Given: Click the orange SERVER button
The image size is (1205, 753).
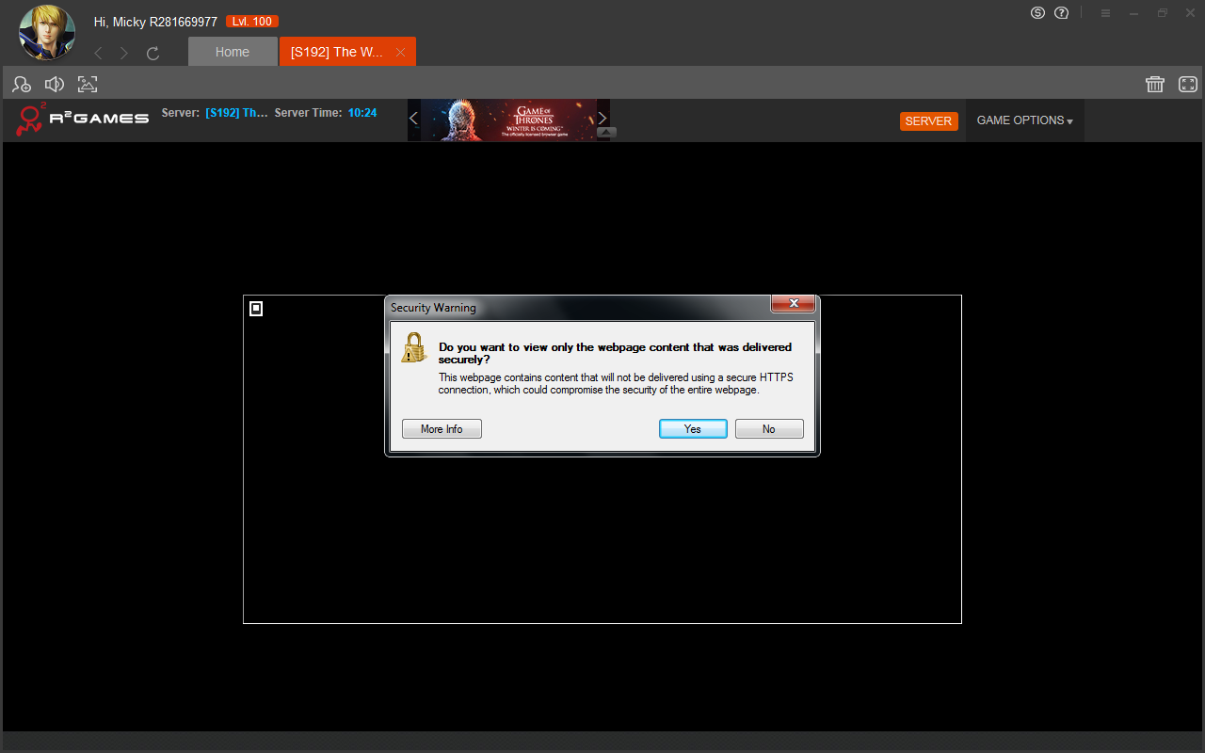Looking at the screenshot, I should 928,121.
